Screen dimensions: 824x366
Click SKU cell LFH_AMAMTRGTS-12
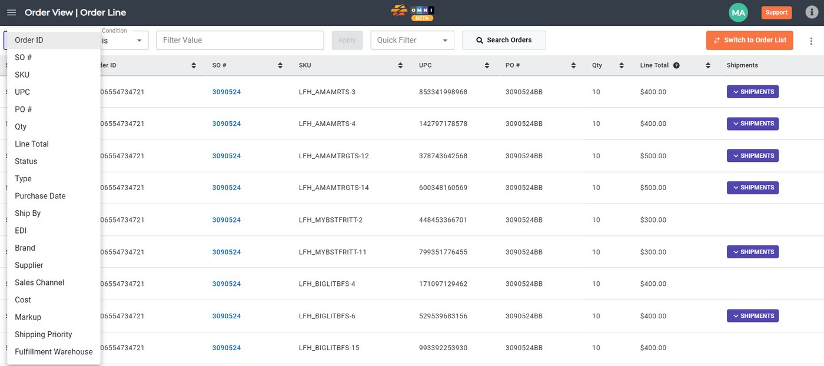click(x=334, y=156)
